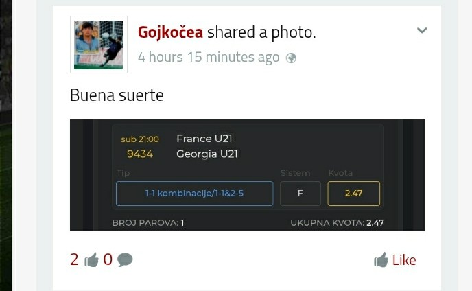The width and height of the screenshot is (472, 291).
Task: Click the Buena suerte post text
Action: (117, 95)
